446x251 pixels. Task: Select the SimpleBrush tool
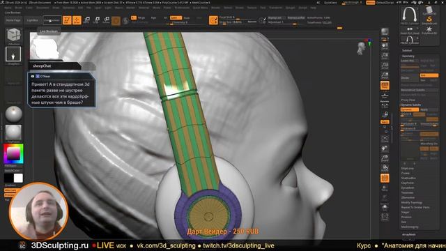(429, 20)
